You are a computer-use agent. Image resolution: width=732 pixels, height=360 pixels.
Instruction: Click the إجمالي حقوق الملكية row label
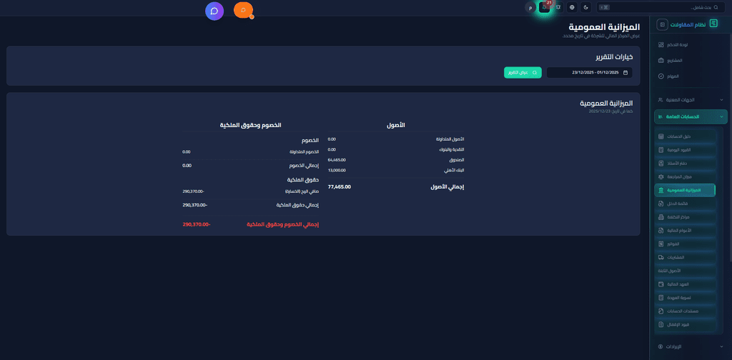298,205
